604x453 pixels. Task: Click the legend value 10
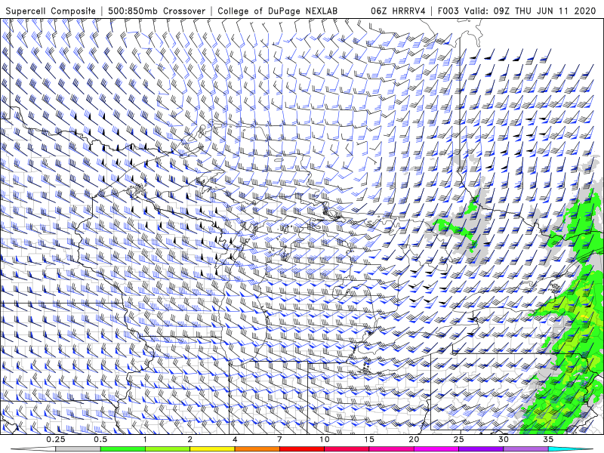point(325,439)
